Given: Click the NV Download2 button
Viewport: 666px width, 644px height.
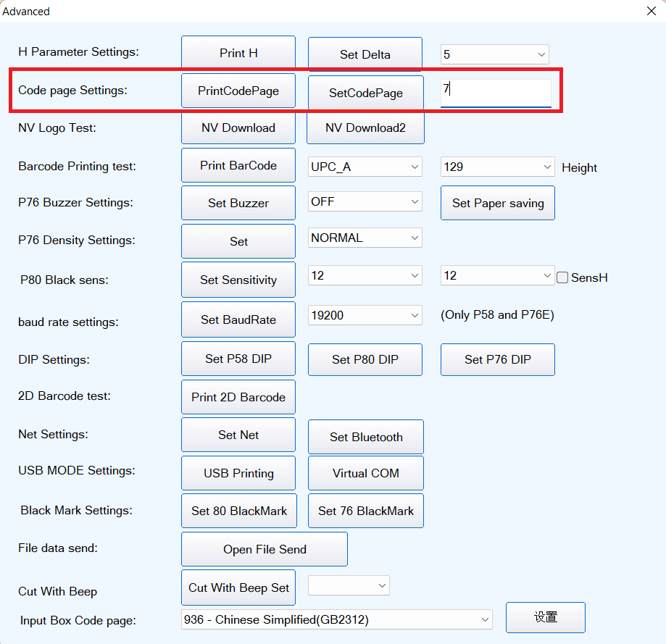Looking at the screenshot, I should click(x=365, y=128).
